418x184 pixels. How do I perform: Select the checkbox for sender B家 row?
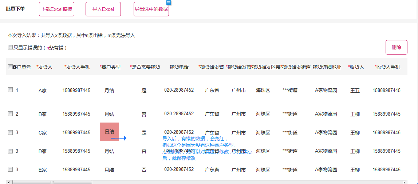[x=10, y=114]
